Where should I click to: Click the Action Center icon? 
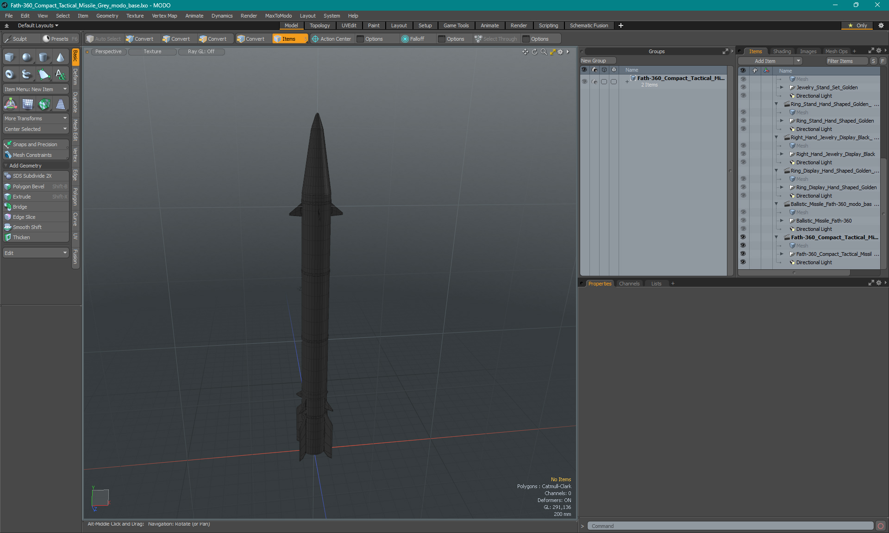[315, 39]
